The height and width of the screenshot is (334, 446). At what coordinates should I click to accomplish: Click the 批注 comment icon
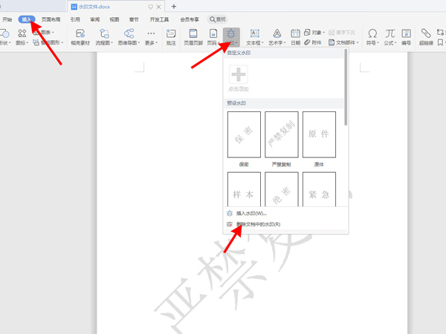click(171, 37)
